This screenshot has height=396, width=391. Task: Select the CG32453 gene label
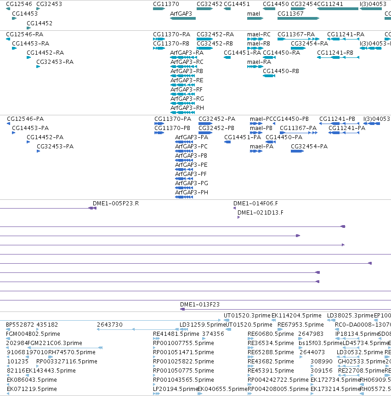pyautogui.click(x=49, y=4)
